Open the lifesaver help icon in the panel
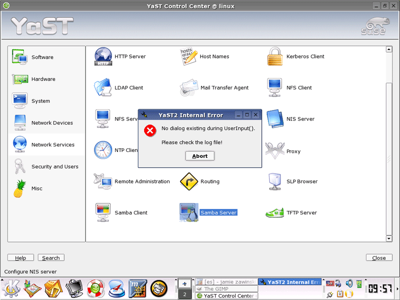Viewport: 400px width, 300px height. [95, 288]
